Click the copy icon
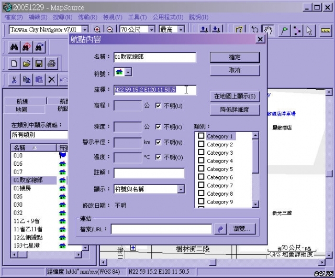 (27, 80)
